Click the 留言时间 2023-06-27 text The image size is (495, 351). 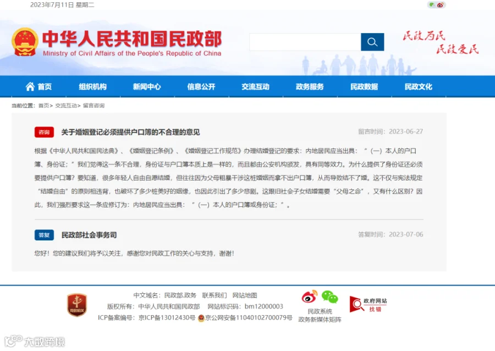click(391, 131)
